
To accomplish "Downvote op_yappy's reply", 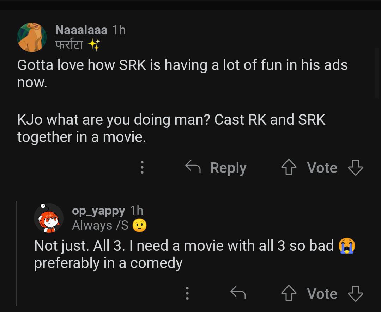I will pos(355,293).
